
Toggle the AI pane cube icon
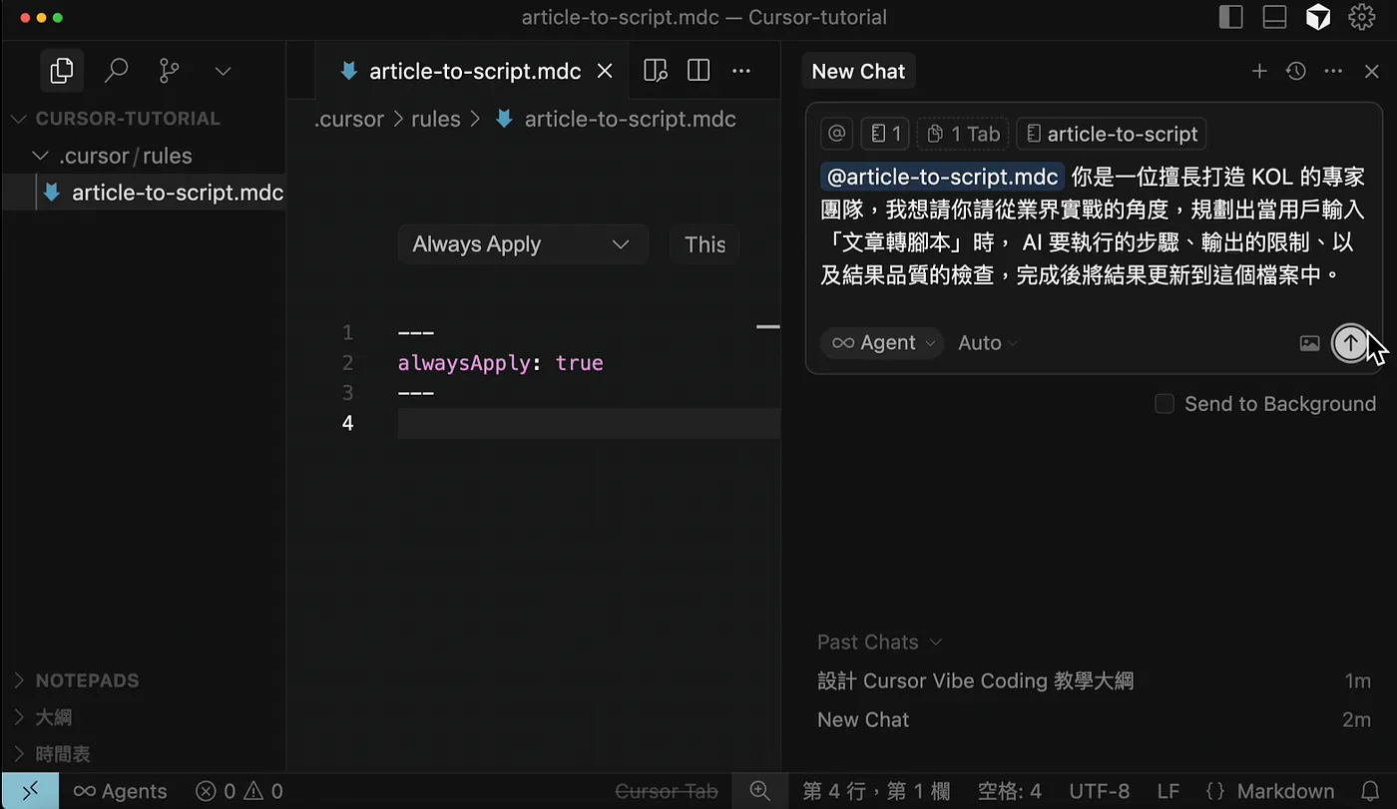pyautogui.click(x=1318, y=17)
